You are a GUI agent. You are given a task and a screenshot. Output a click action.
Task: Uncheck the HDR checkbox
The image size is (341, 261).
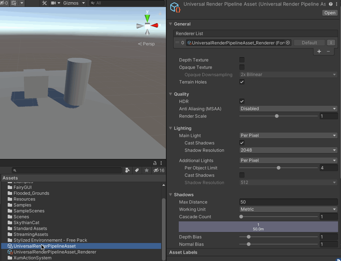242,101
